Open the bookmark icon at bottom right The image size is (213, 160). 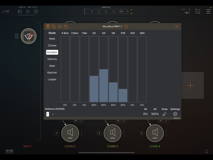[x=206, y=151]
